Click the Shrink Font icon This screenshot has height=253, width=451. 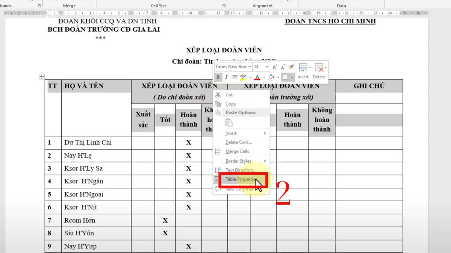pos(283,67)
